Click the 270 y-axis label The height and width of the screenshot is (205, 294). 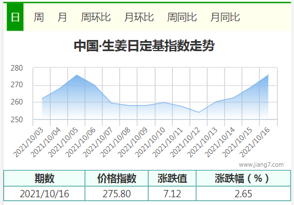pyautogui.click(x=17, y=85)
